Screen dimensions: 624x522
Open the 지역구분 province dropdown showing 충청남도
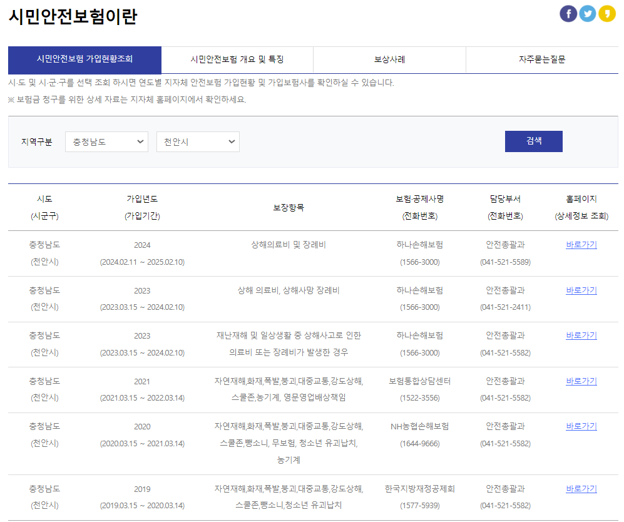point(106,141)
